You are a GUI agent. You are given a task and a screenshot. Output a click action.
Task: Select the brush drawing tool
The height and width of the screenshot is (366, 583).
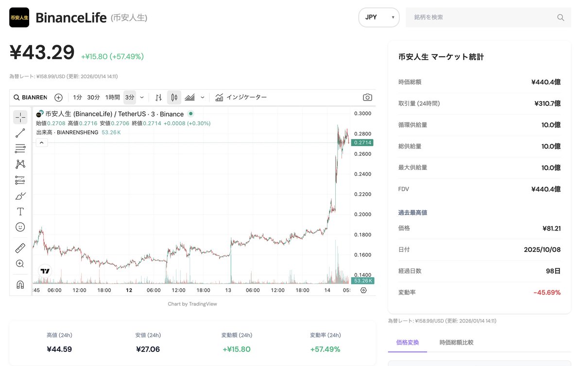pos(20,196)
